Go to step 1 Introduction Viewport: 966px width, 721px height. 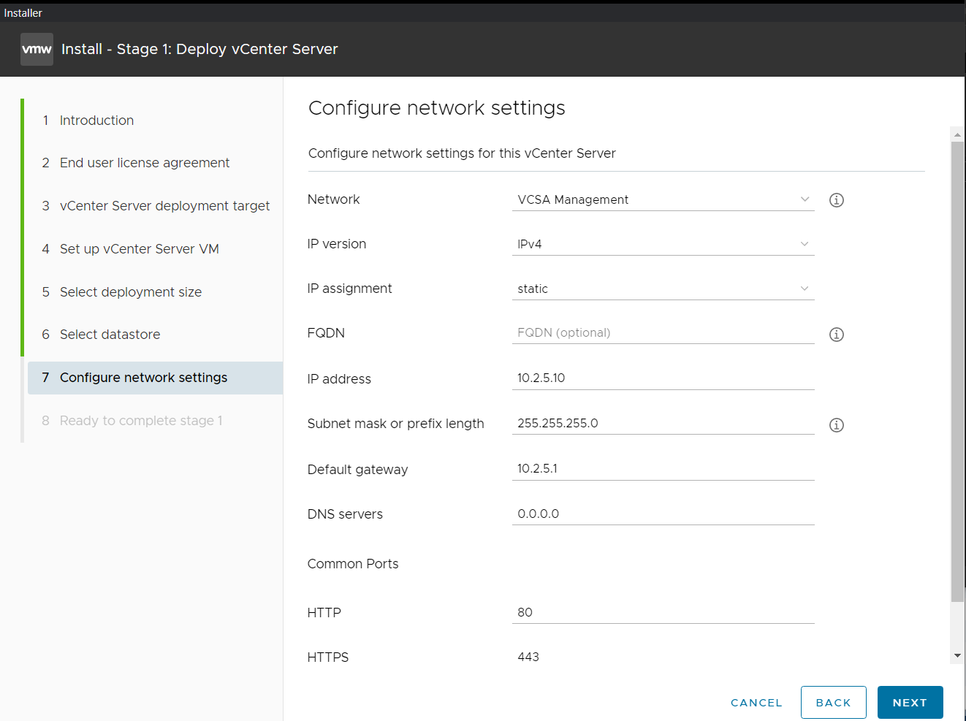click(x=96, y=121)
